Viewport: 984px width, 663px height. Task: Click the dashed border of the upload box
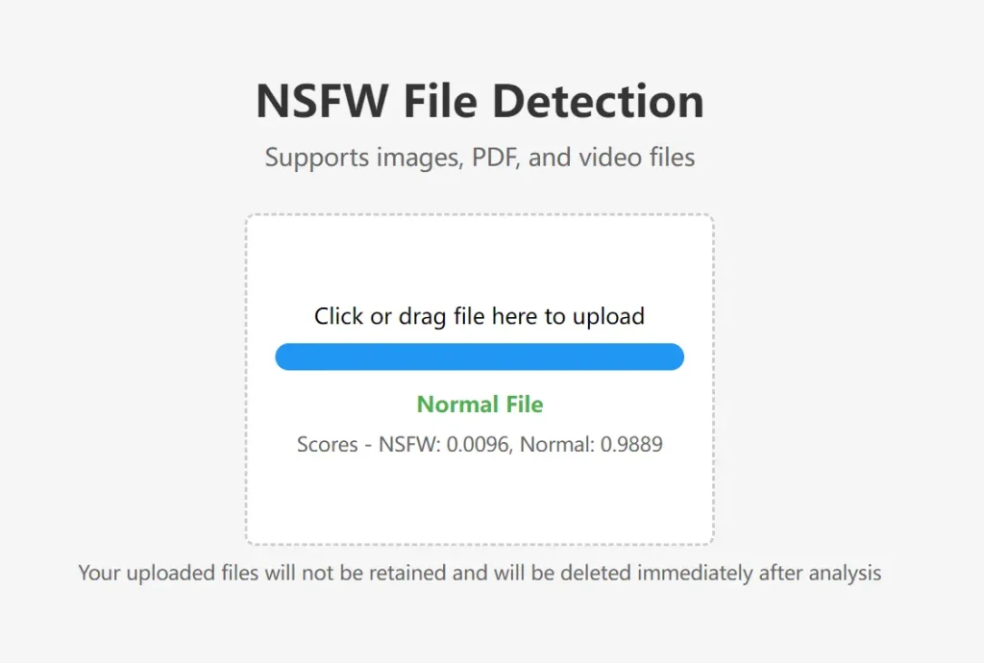(x=480, y=216)
